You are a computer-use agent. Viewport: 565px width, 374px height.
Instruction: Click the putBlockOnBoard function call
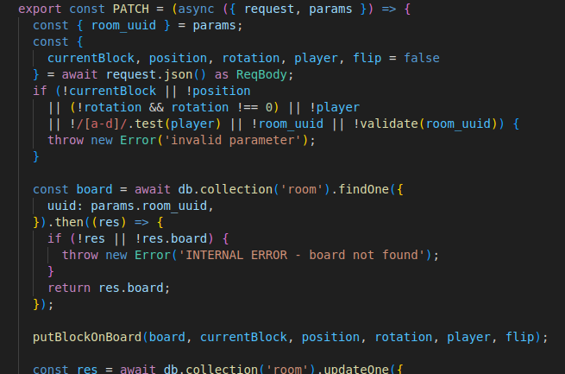(x=87, y=337)
